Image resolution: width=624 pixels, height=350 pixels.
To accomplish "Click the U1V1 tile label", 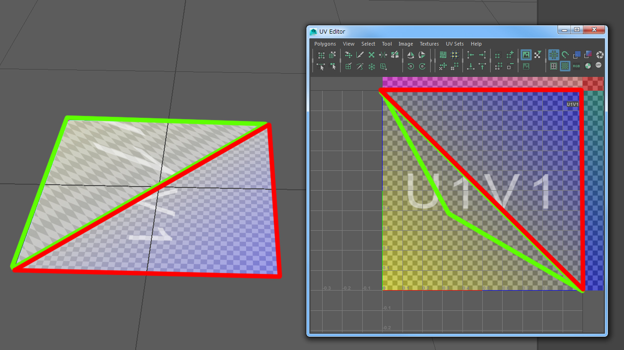I will (573, 105).
